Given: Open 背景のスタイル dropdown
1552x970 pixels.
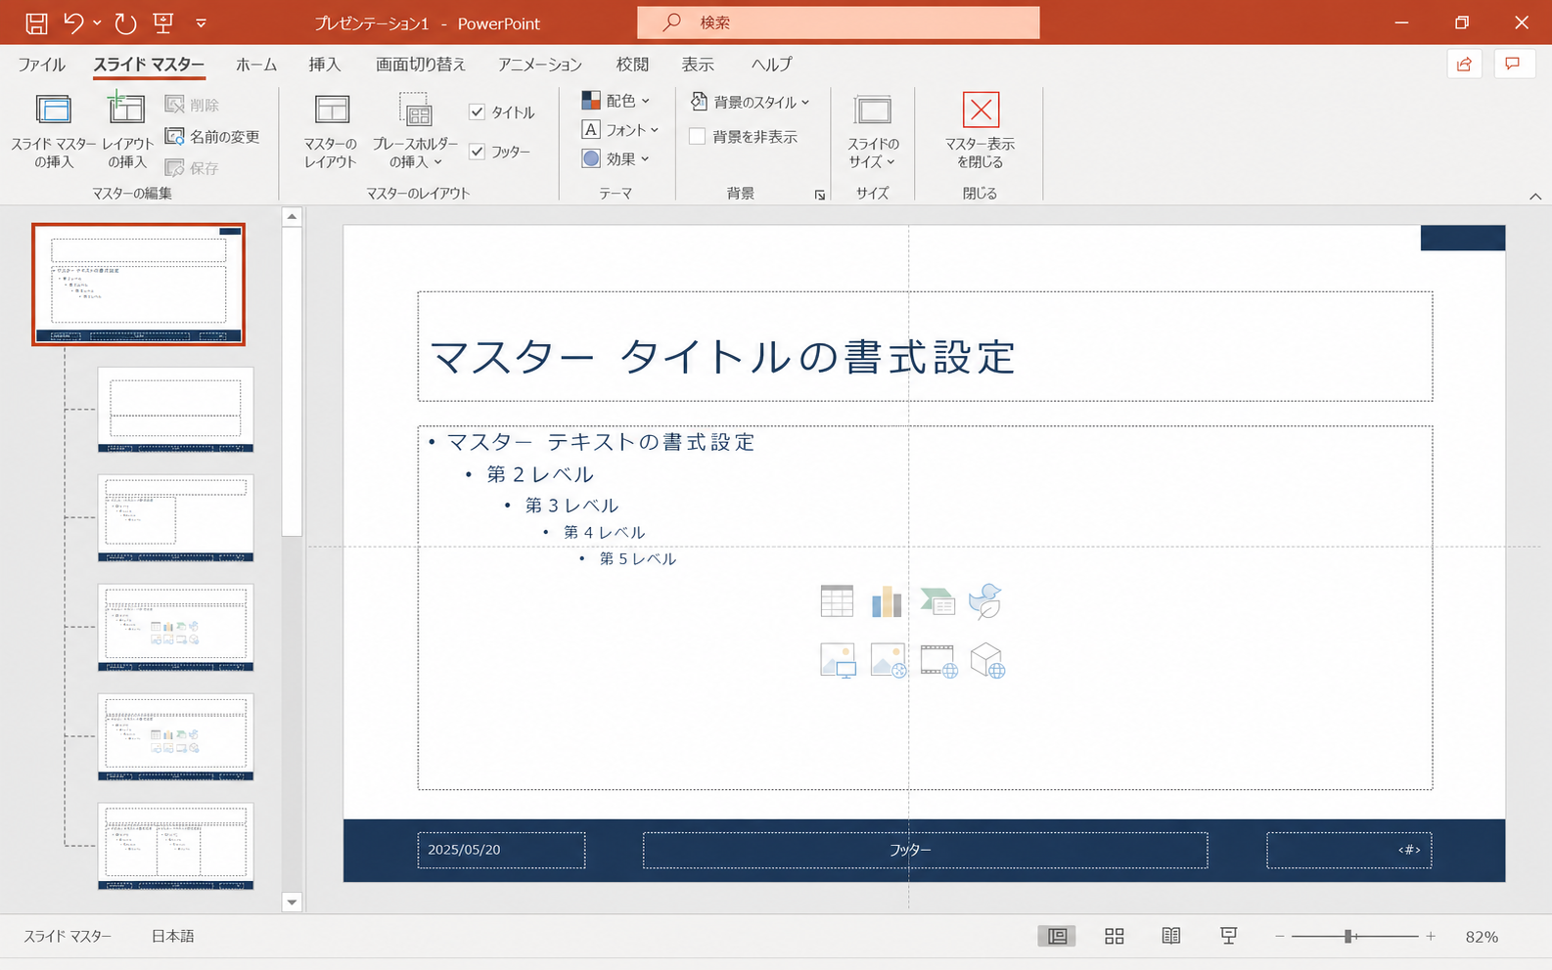Looking at the screenshot, I should (751, 102).
